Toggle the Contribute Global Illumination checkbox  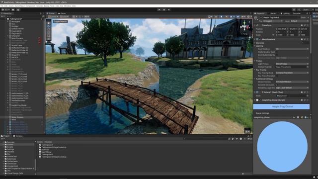click(x=277, y=55)
